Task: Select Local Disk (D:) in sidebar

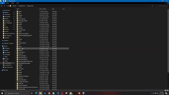Action: 8,65
